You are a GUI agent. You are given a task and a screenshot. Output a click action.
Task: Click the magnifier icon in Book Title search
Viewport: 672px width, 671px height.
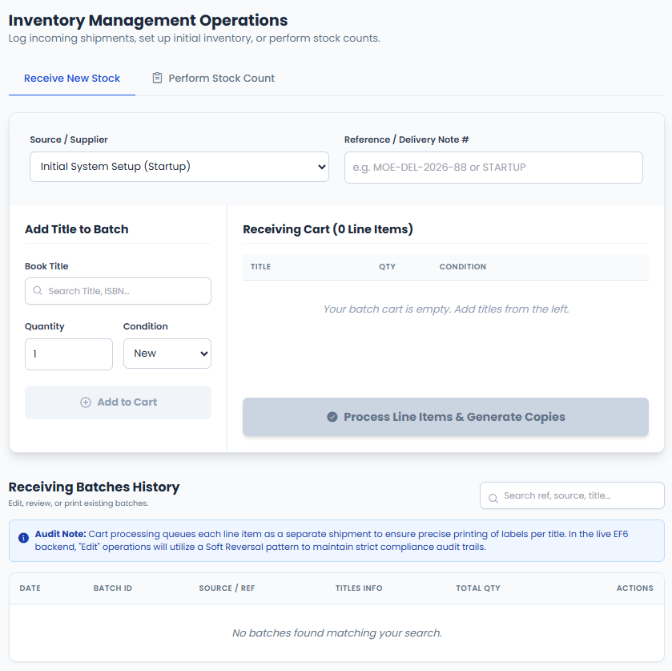point(38,290)
